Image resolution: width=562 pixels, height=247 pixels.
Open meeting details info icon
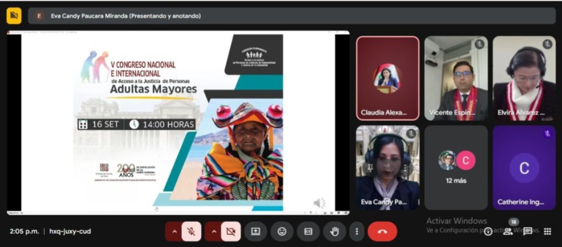click(488, 231)
